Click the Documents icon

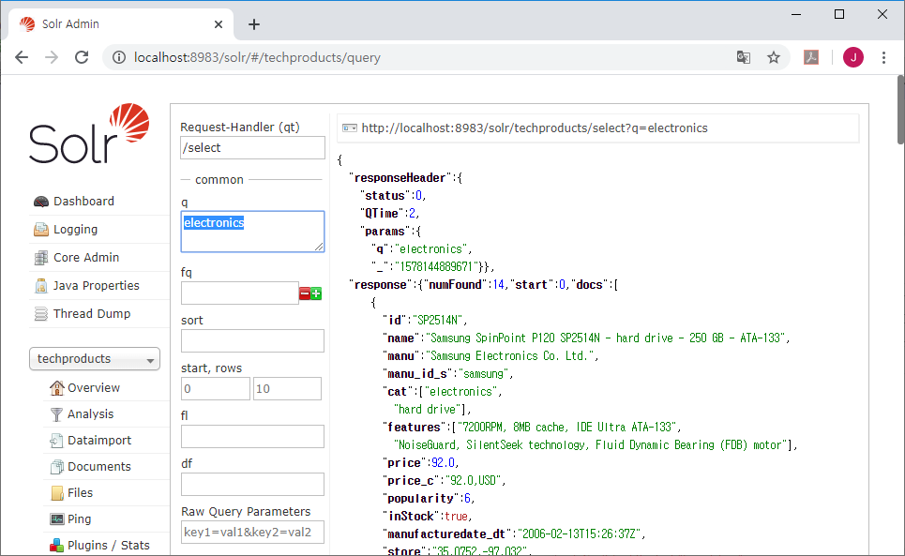tap(56, 467)
